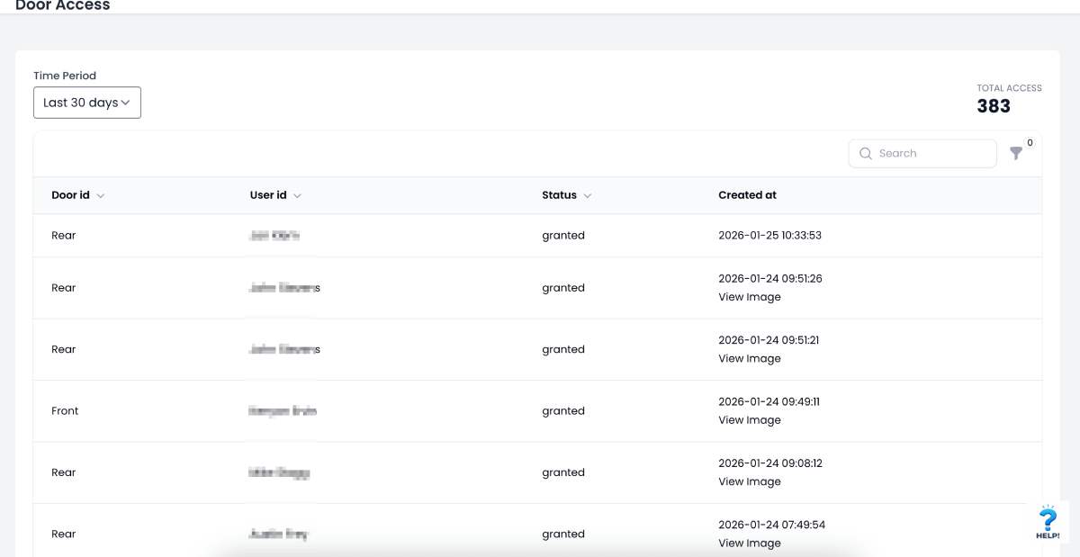The height and width of the screenshot is (557, 1080).
Task: Select the 2026-01-25 10:33:53 timestamp
Action: click(x=769, y=236)
